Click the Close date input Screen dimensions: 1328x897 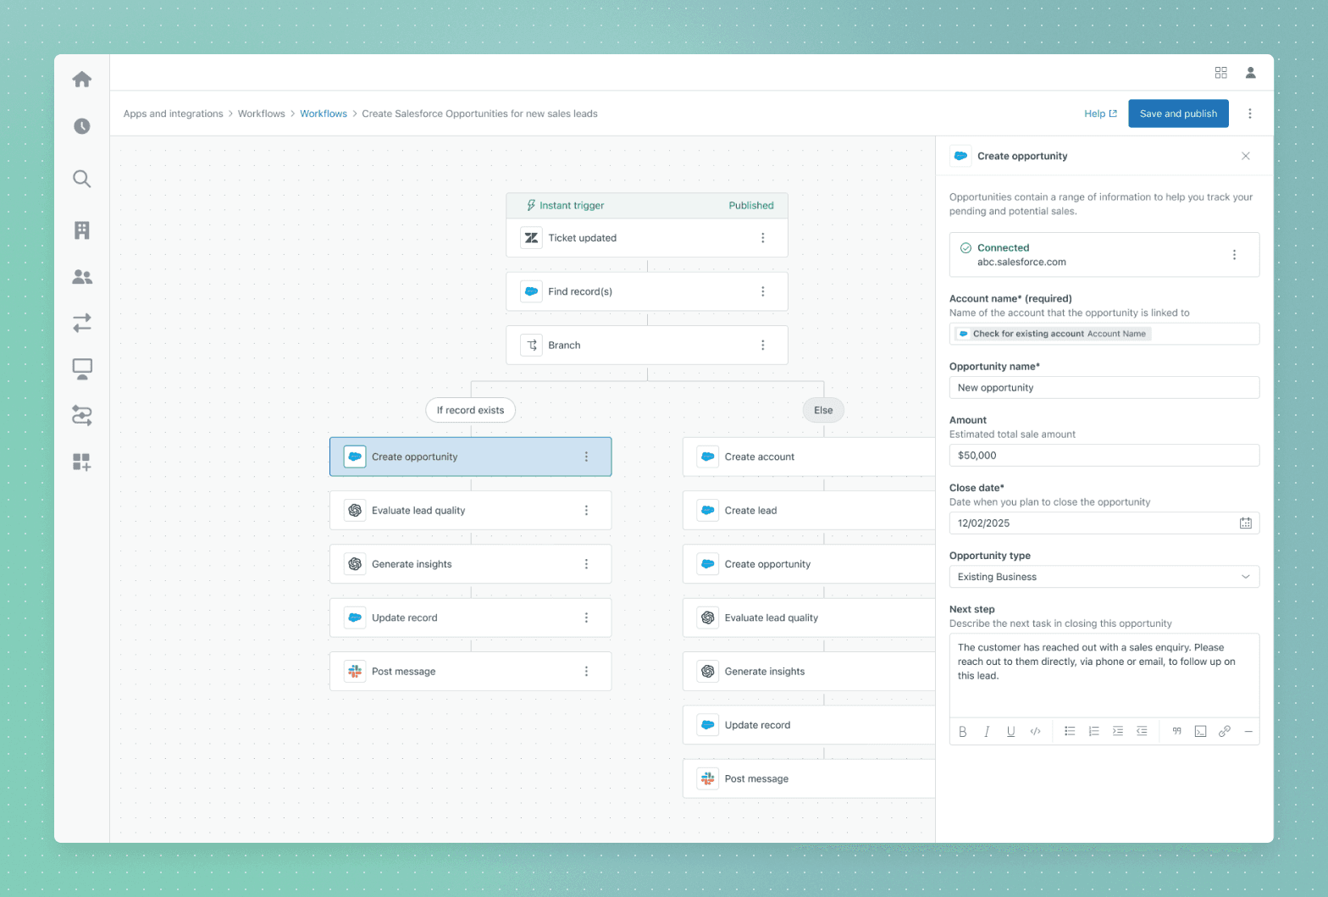(1104, 523)
